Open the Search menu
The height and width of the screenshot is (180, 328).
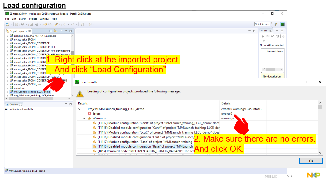(22, 19)
